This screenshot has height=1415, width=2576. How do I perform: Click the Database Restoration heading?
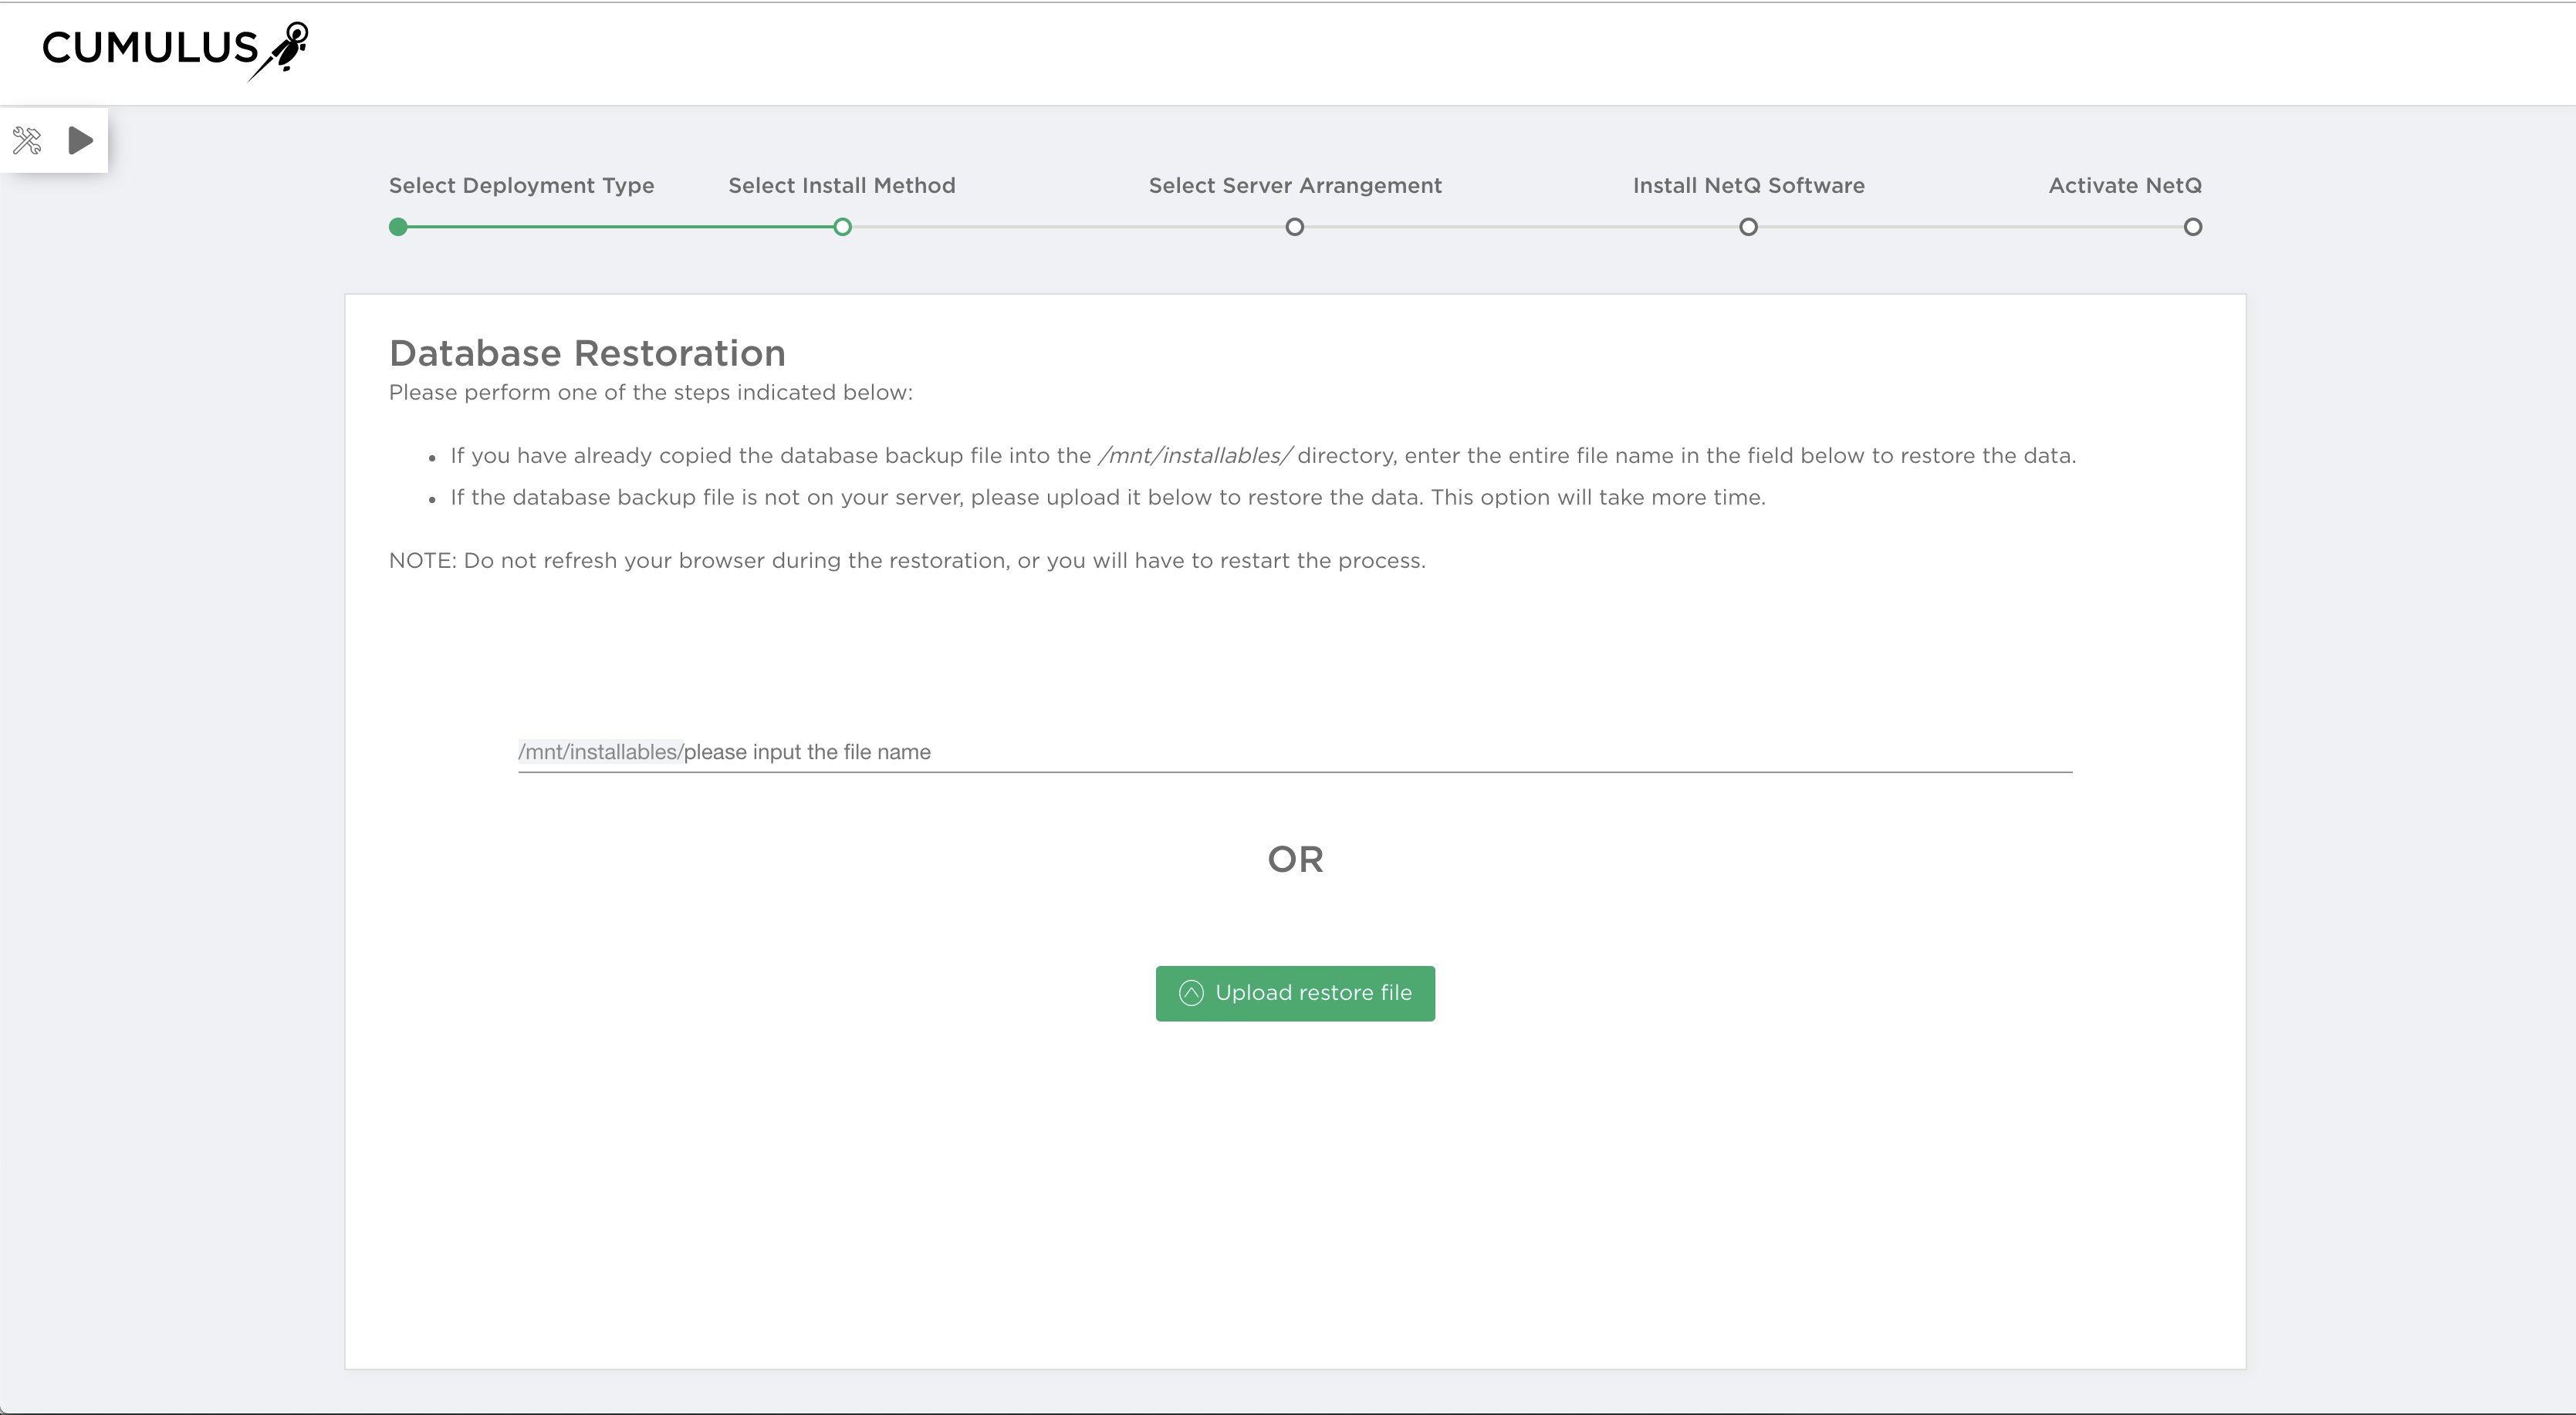click(x=587, y=353)
